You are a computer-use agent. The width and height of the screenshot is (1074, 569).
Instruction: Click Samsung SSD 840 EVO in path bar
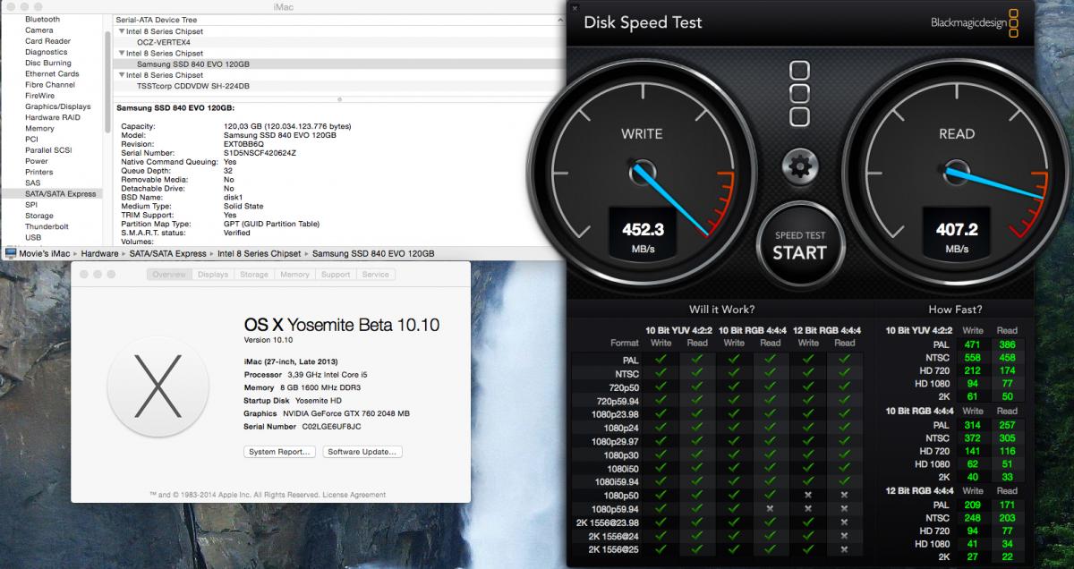(x=373, y=253)
